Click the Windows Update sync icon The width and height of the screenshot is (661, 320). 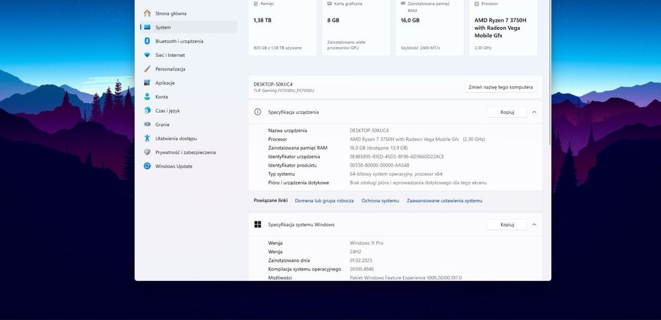point(147,166)
